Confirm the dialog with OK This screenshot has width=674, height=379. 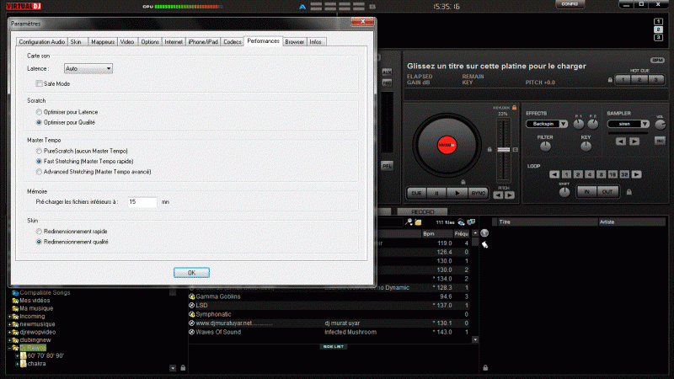(x=192, y=273)
